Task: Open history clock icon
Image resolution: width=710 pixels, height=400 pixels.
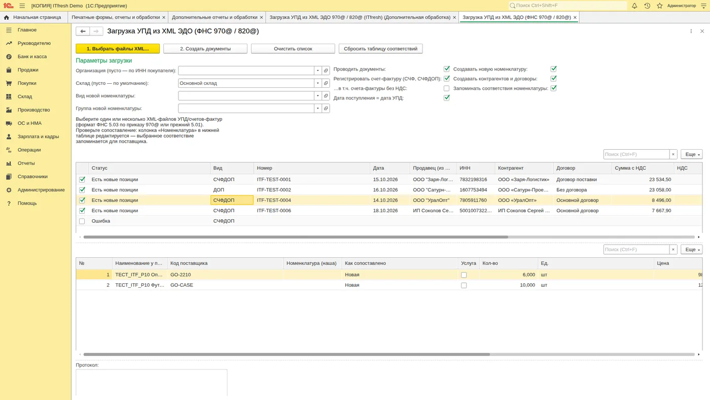Action: click(647, 6)
